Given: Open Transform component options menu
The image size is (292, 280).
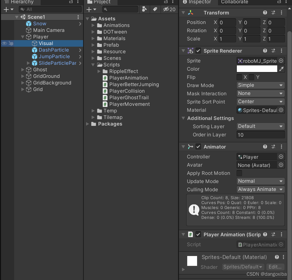Looking at the screenshot, I should point(281,13).
